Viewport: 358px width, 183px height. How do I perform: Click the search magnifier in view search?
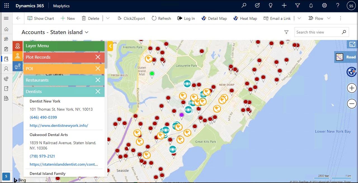pyautogui.click(x=344, y=32)
